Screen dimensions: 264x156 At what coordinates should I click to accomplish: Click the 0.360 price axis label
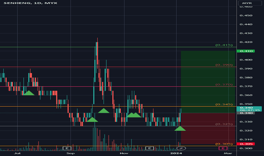[246, 95]
